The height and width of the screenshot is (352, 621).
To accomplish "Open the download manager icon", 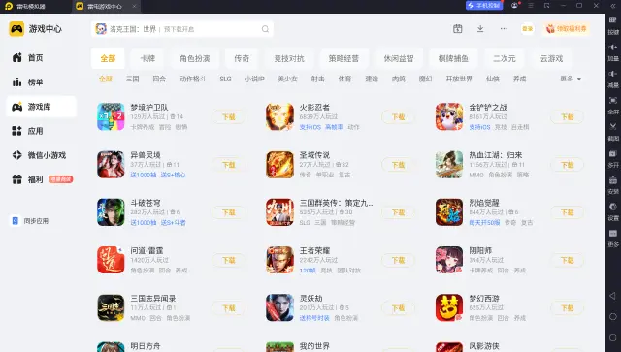I will point(480,28).
